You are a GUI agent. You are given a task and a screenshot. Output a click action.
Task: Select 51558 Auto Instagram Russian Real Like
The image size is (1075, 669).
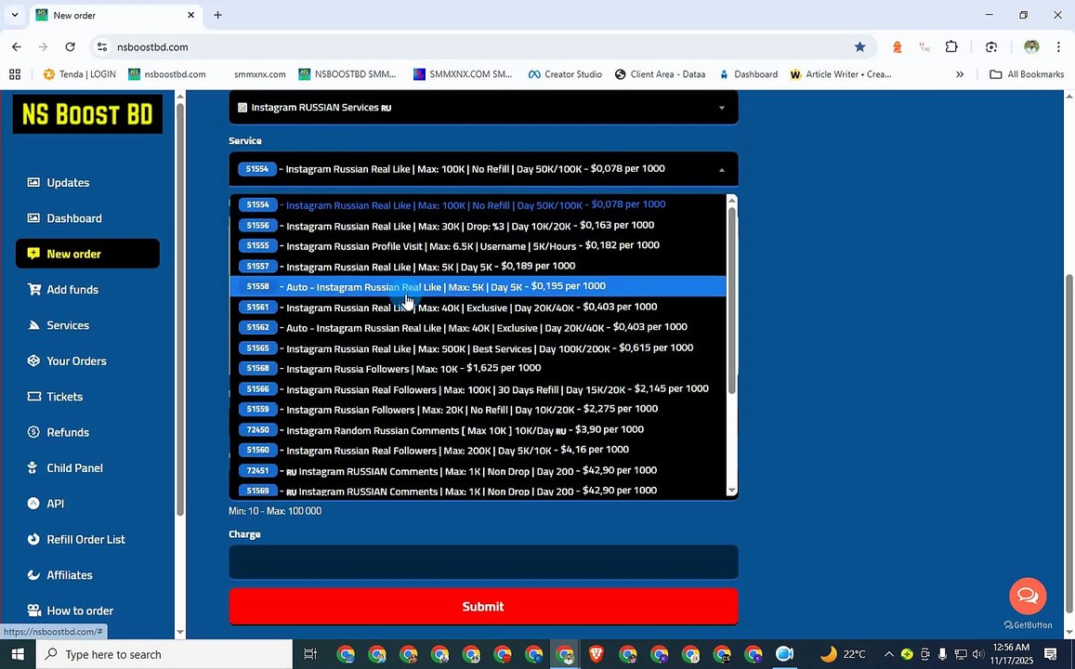click(478, 286)
